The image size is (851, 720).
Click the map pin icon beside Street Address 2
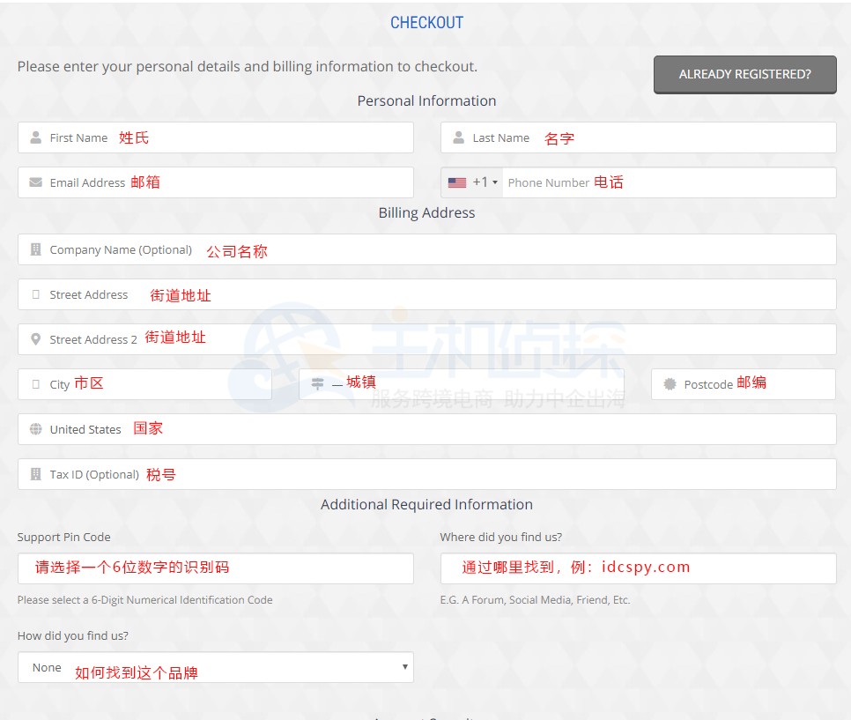point(36,339)
